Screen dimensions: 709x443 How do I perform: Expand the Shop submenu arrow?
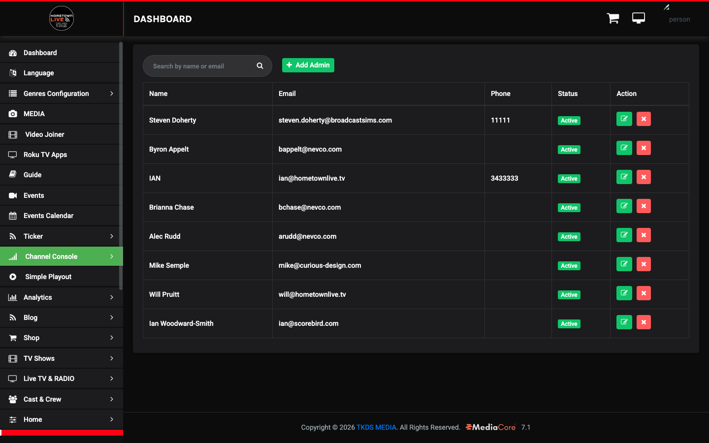coord(112,338)
